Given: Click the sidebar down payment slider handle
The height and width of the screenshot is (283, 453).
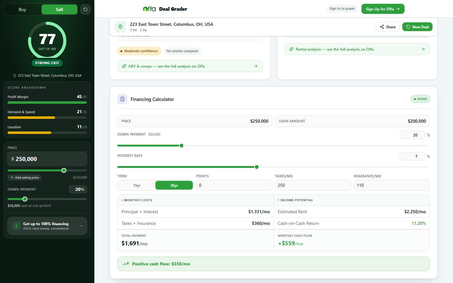Looking at the screenshot, I should 25,199.
